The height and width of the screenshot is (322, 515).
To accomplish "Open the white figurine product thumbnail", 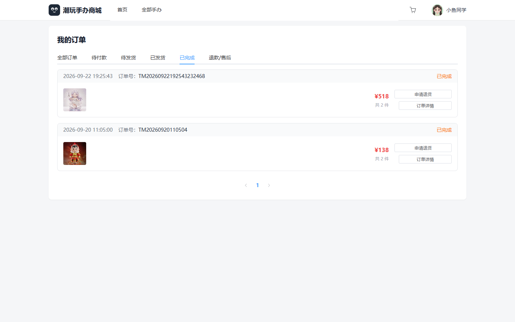I will [75, 100].
